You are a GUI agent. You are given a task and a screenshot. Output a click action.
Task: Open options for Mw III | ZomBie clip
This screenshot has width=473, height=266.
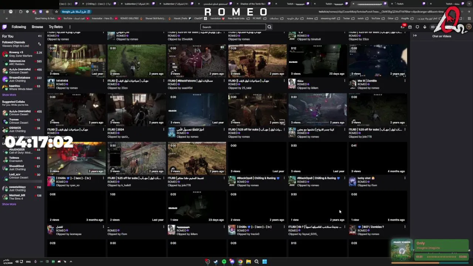click(405, 81)
